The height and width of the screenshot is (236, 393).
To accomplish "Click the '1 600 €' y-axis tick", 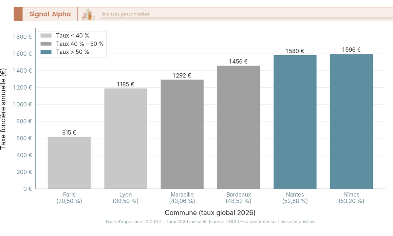I will pos(22,54).
